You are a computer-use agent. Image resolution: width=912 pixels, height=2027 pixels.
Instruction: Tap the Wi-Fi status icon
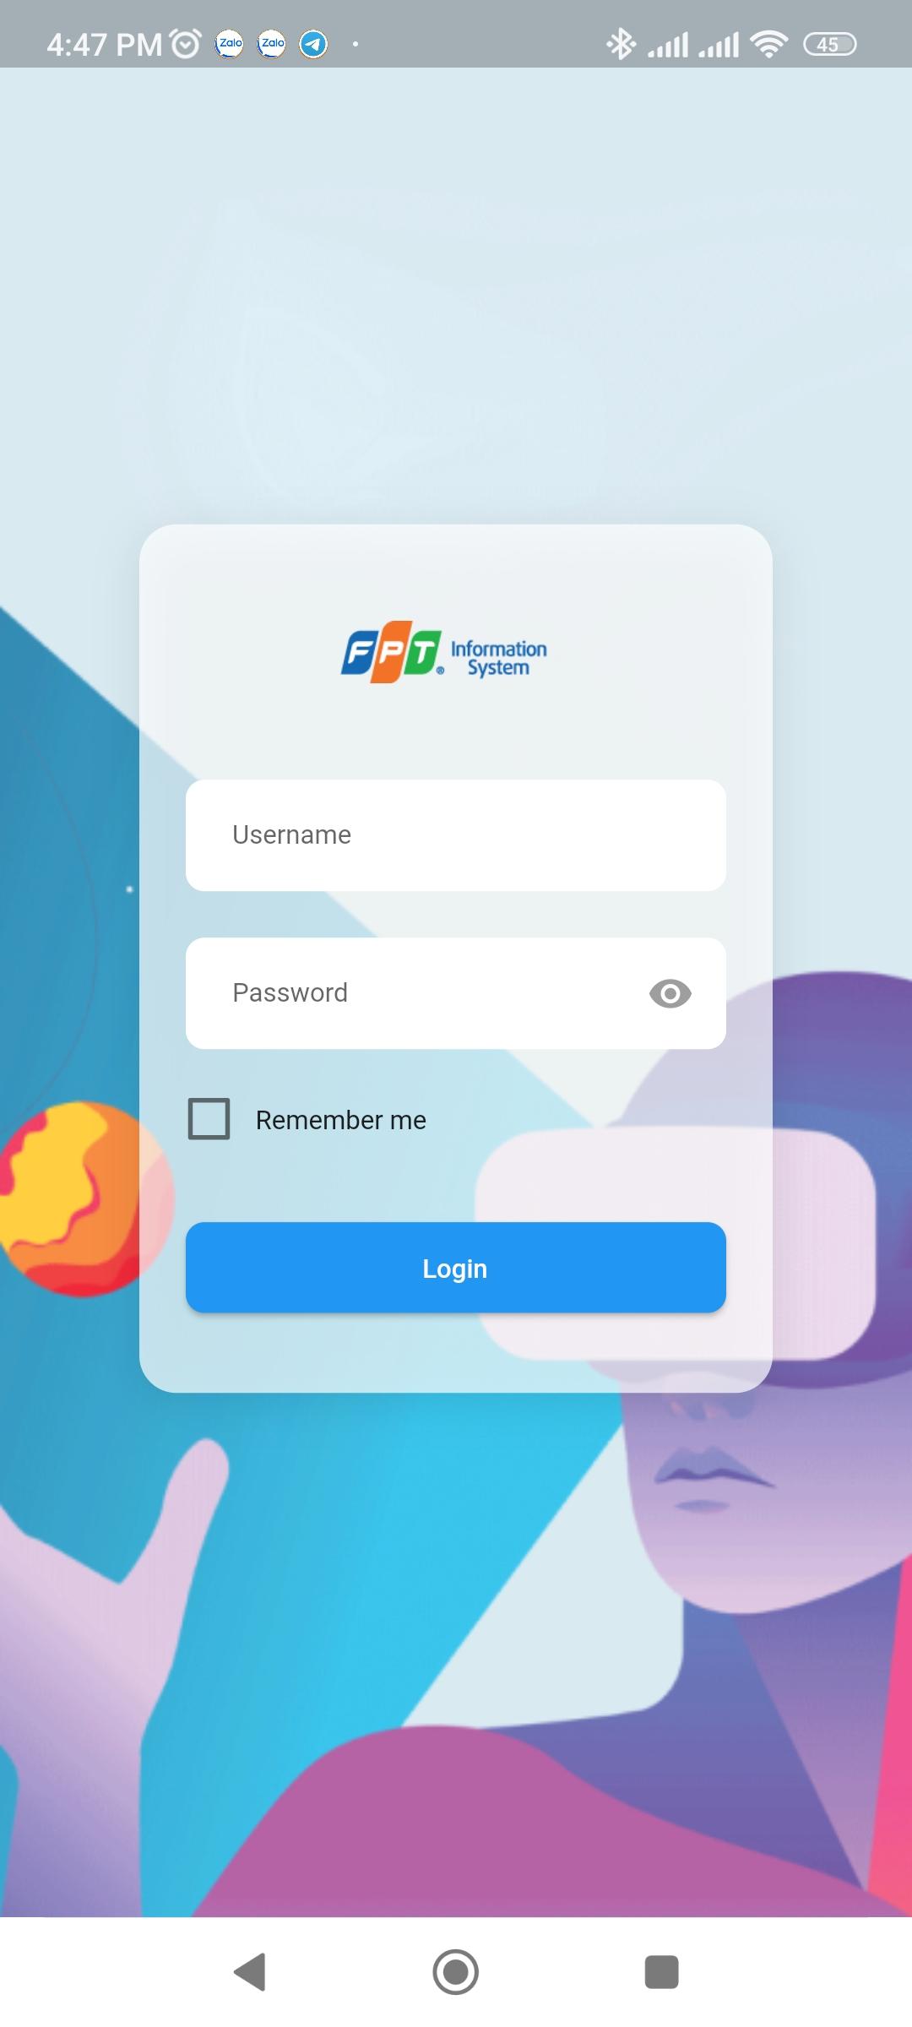click(768, 44)
